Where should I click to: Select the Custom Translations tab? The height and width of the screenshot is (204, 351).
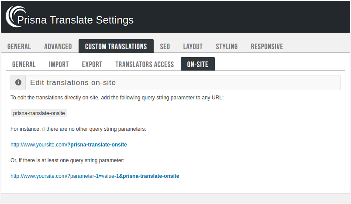click(x=116, y=46)
